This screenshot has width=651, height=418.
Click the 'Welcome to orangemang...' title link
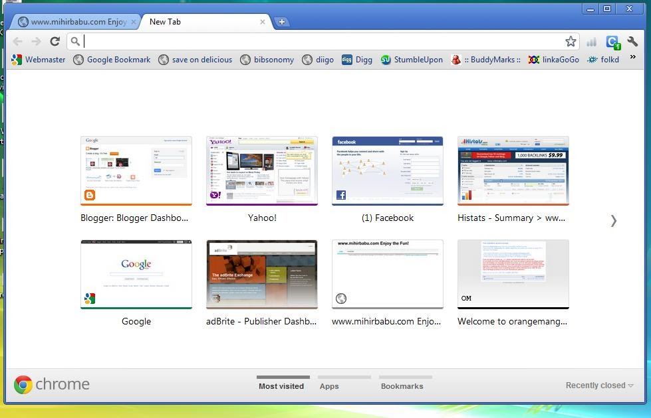coord(512,322)
